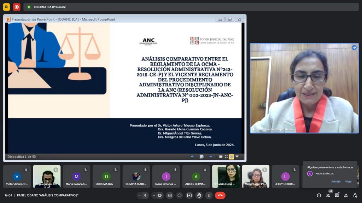Viewport: 362px width, 203px height.
Task: Select Reading view icon in PowerPoint status bar
Action: (x=231, y=156)
